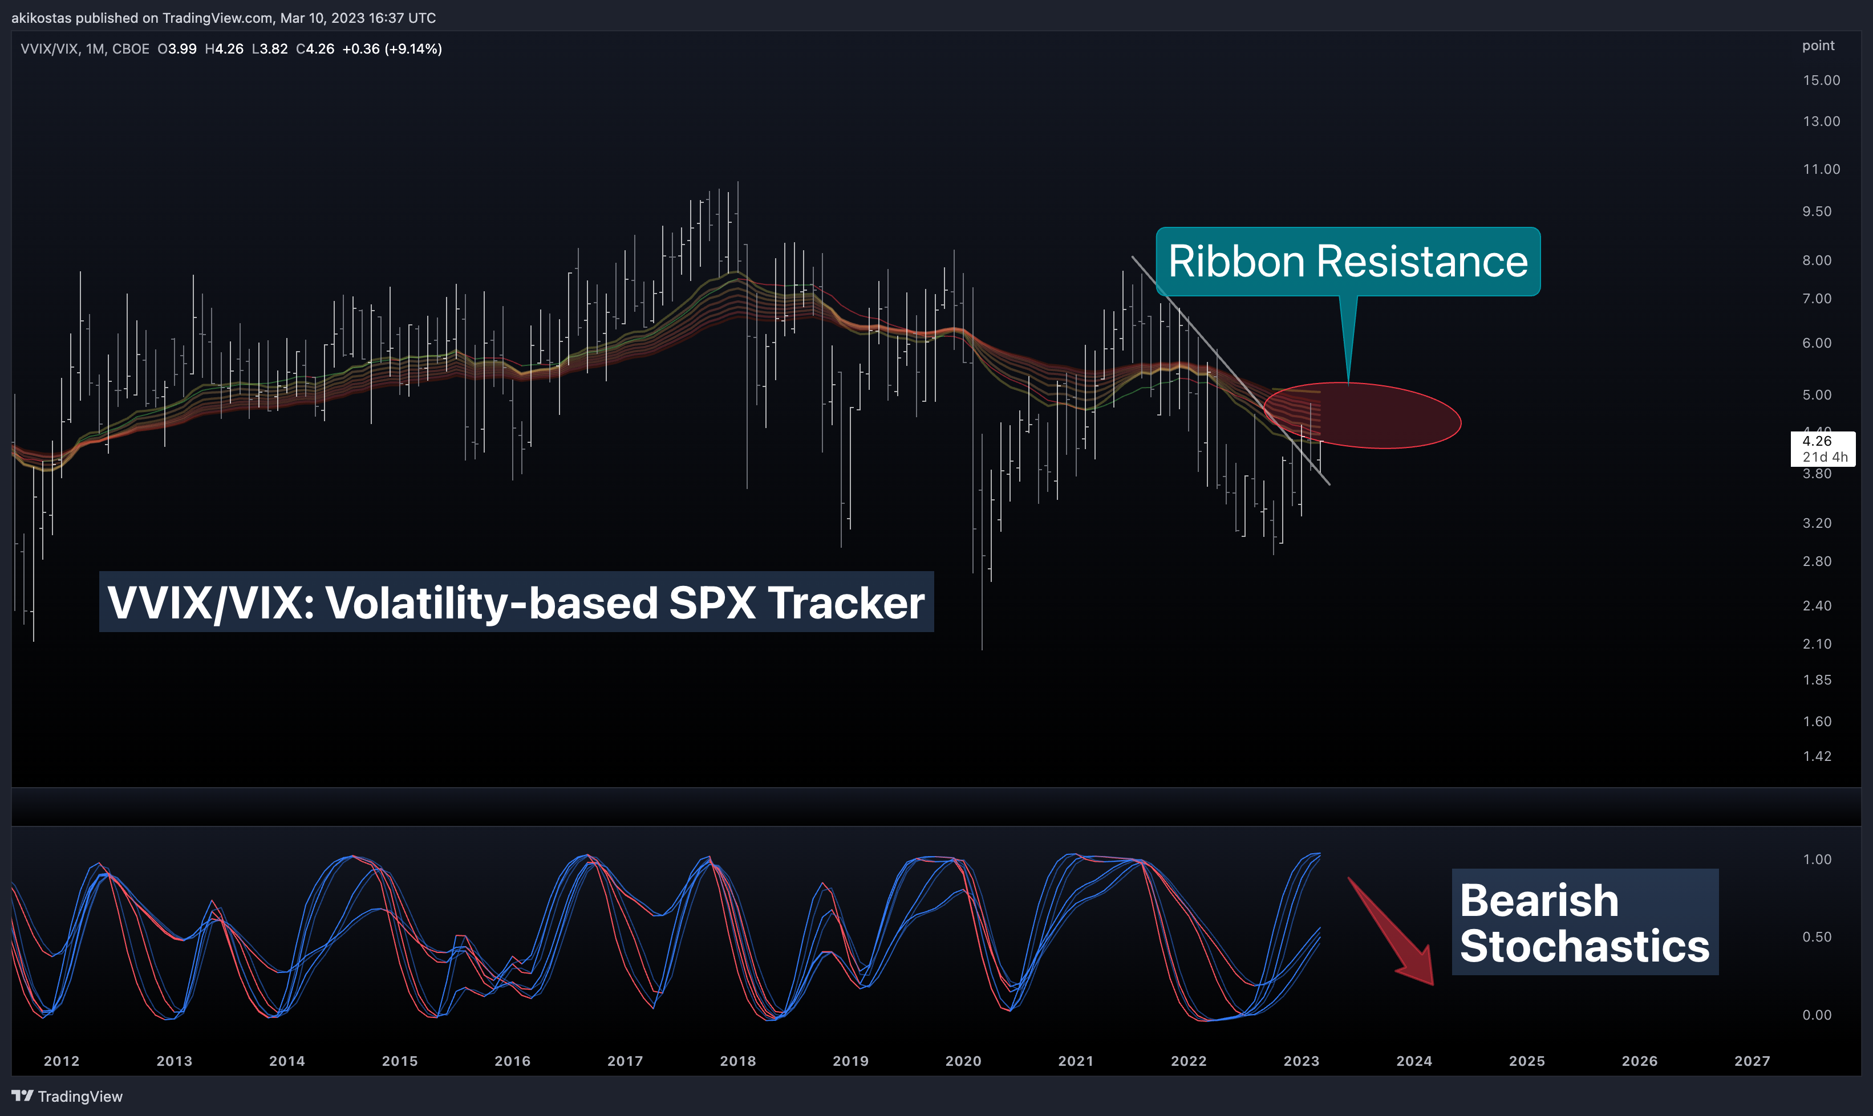Click the 2025 time axis label

(x=1527, y=1061)
